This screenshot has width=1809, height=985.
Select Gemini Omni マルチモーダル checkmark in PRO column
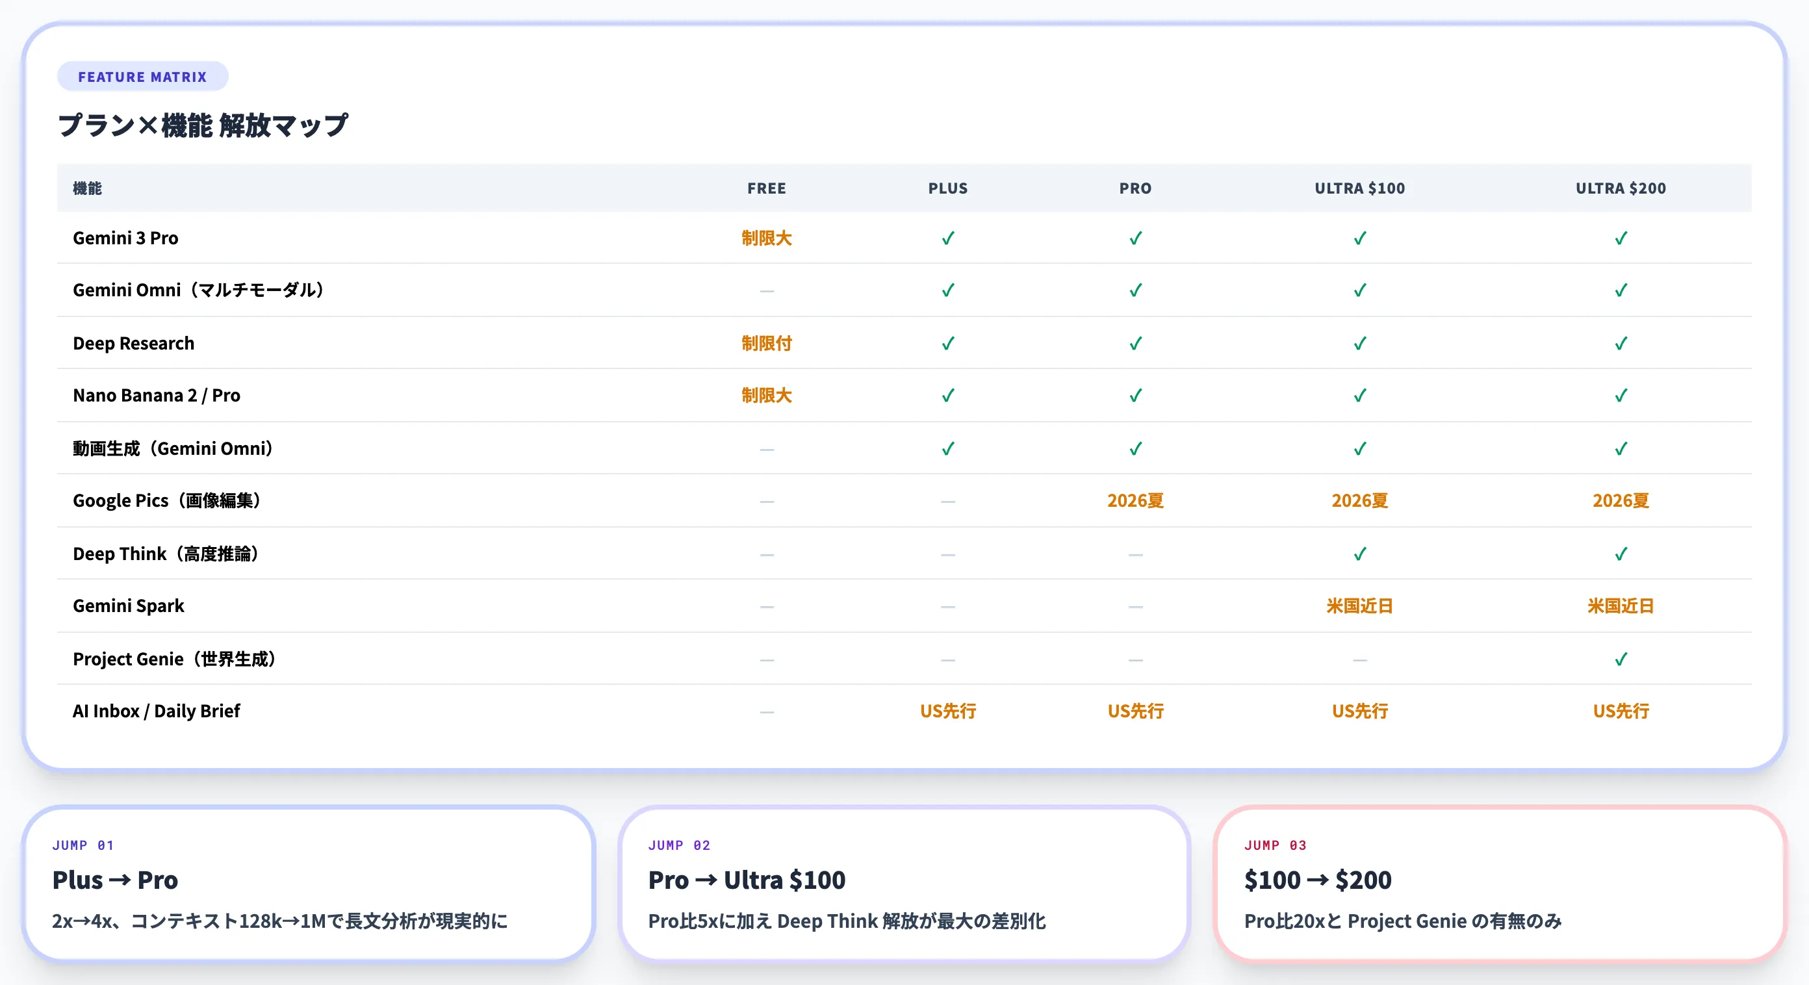[x=1136, y=290]
